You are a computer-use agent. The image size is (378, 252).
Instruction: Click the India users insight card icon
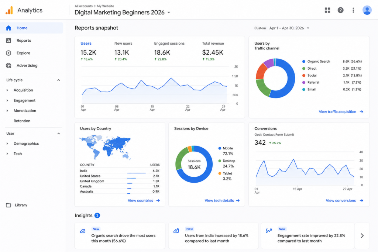click(x=176, y=231)
